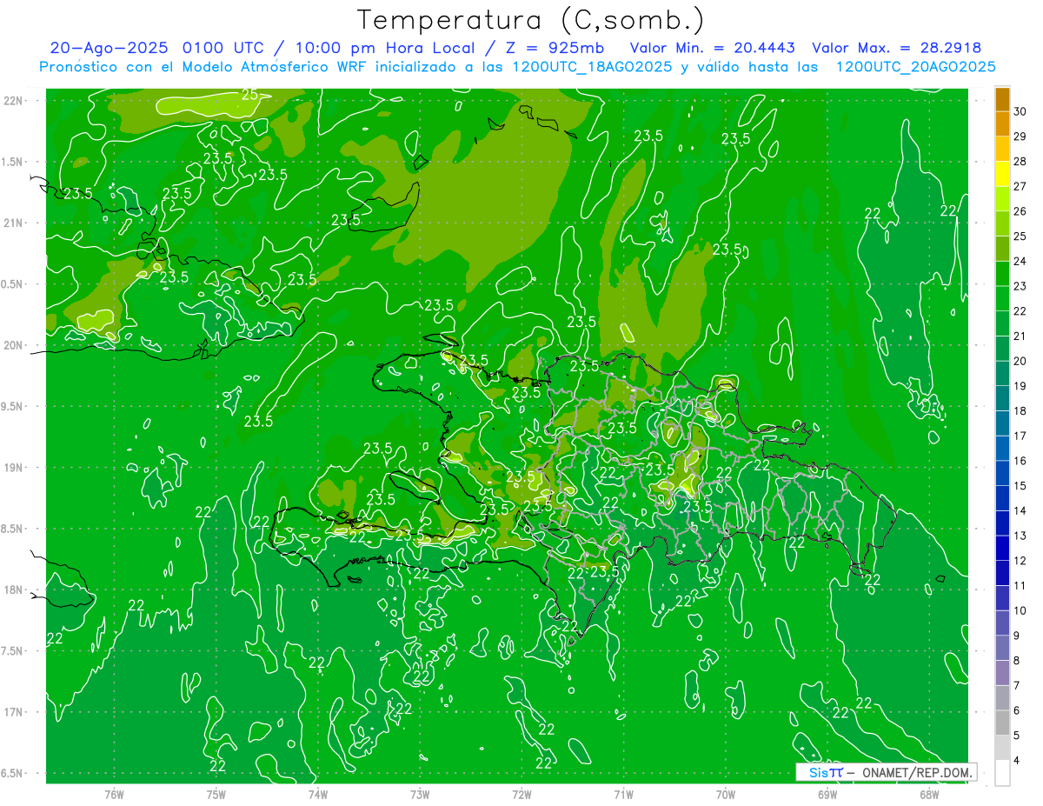
Task: Click the colorbar label "29"
Action: point(1020,137)
